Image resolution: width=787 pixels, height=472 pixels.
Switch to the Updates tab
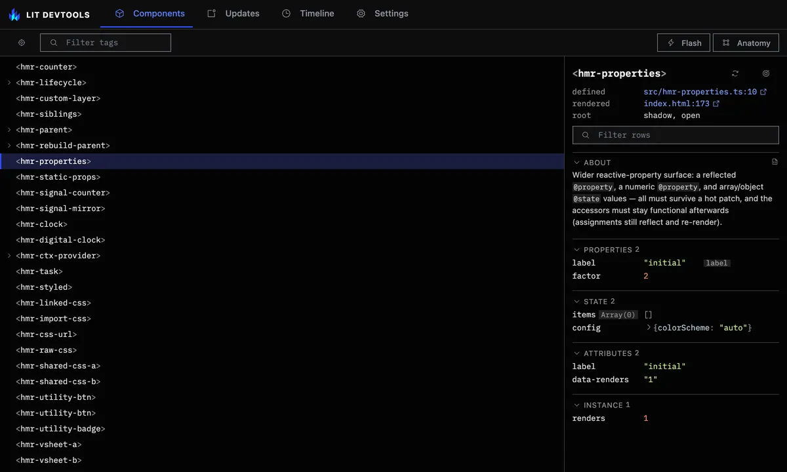pos(233,13)
